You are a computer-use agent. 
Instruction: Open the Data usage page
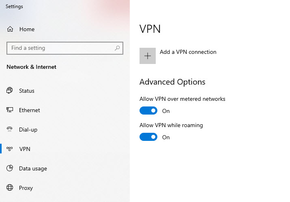(x=33, y=168)
